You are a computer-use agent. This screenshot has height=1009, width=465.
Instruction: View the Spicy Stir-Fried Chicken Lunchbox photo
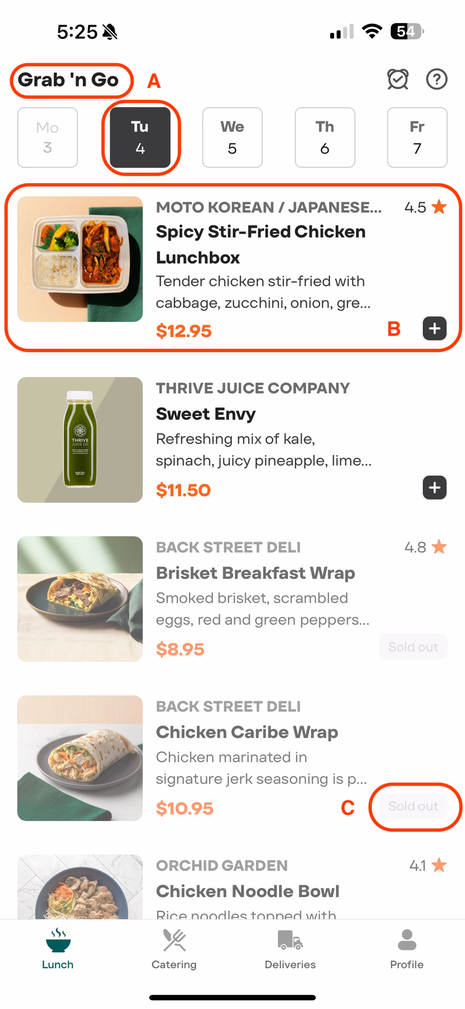pos(80,259)
